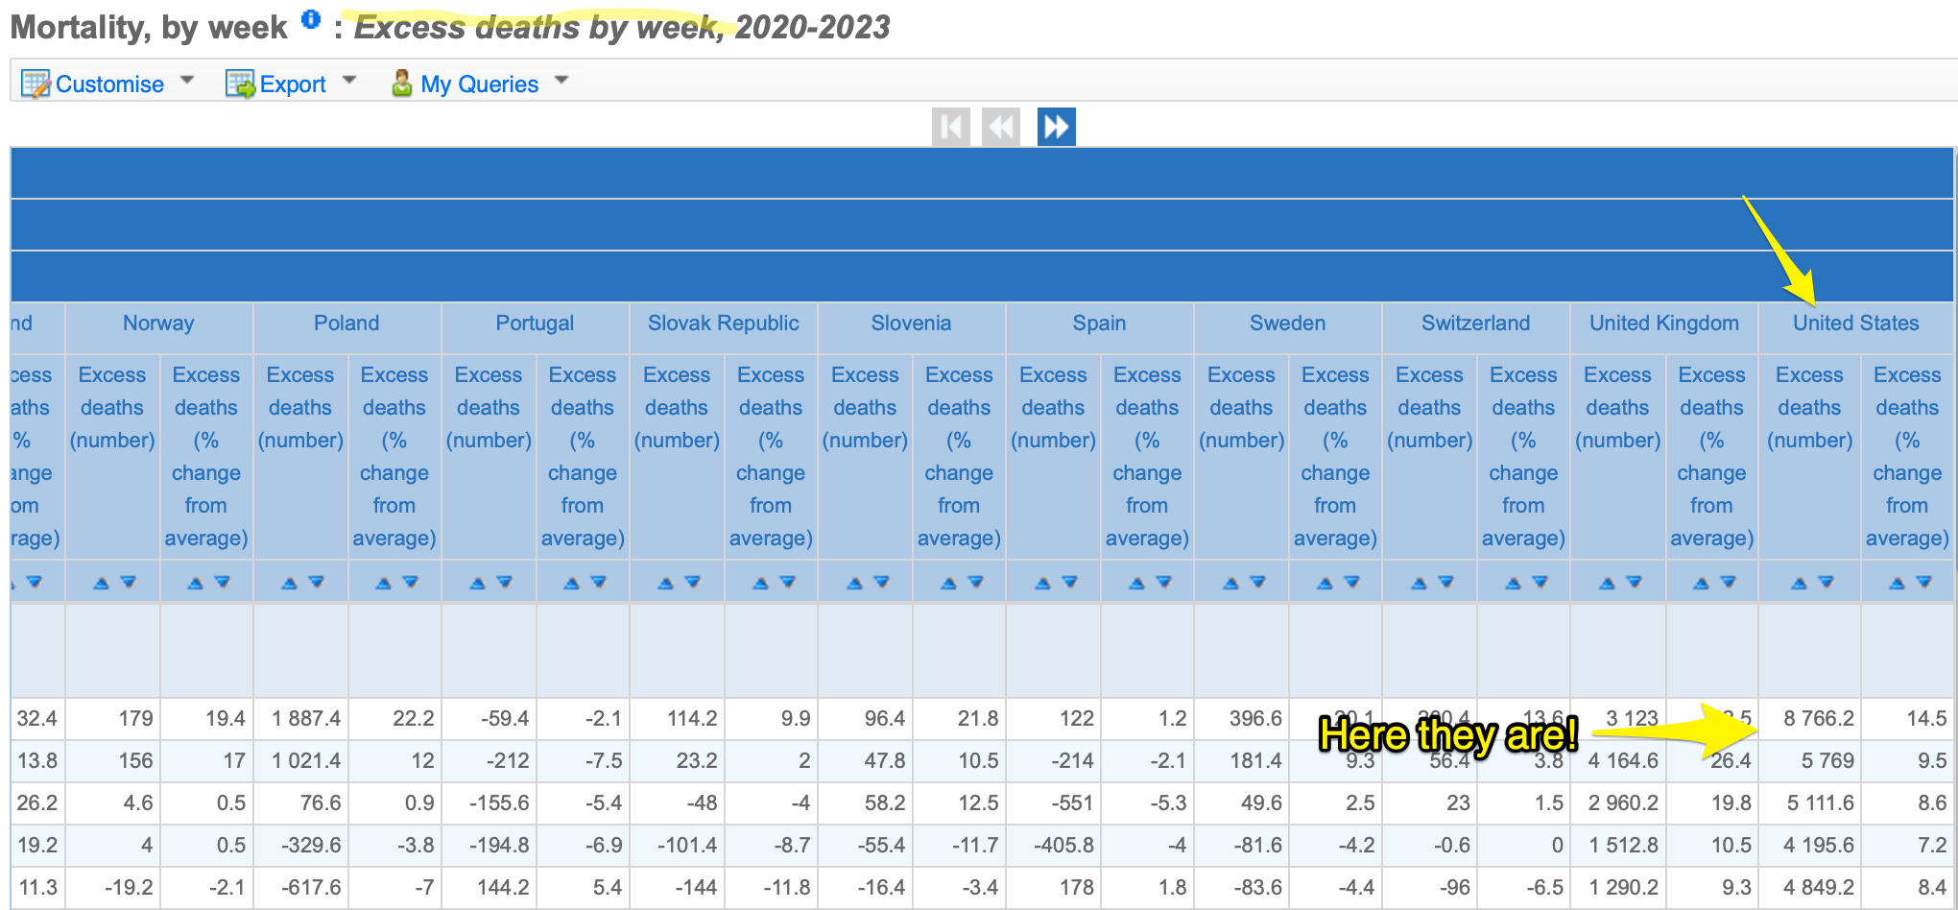Jump to the first page of columns
Image resolution: width=1958 pixels, height=910 pixels.
pos(951,127)
